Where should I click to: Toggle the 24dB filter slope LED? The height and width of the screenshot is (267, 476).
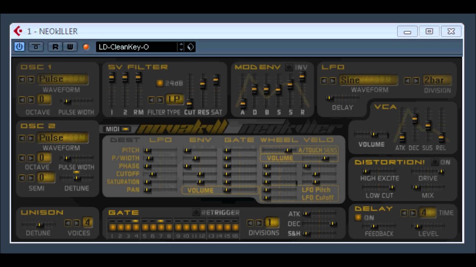point(160,83)
